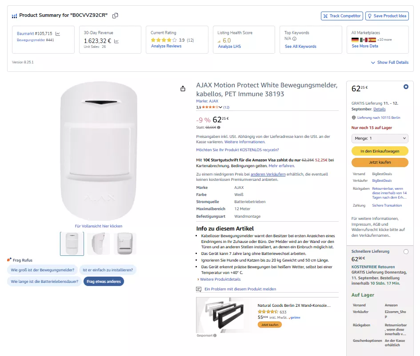Select the Schnellere Lieferung offer radio button
The image size is (420, 356).
406,252
